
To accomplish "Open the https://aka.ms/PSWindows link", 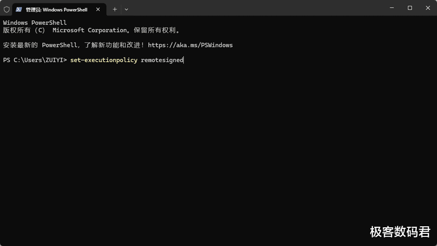I will click(x=190, y=45).
